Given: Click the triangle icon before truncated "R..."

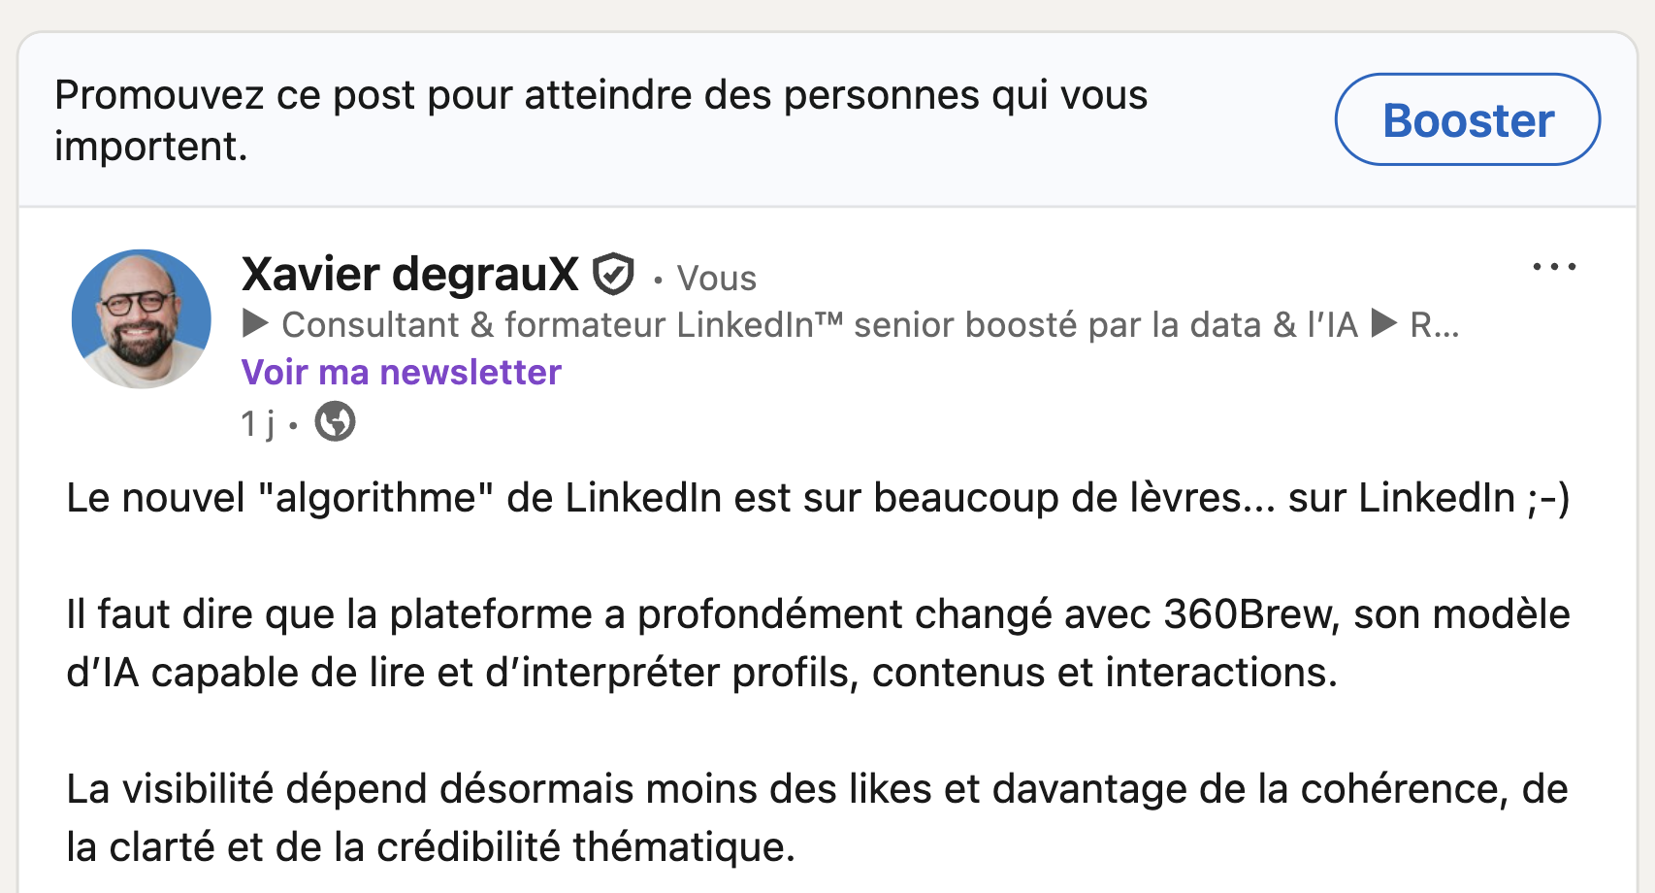Looking at the screenshot, I should pyautogui.click(x=1384, y=323).
